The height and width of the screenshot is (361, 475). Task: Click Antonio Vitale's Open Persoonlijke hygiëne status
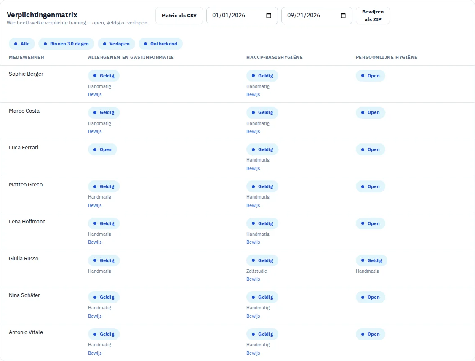pos(370,334)
